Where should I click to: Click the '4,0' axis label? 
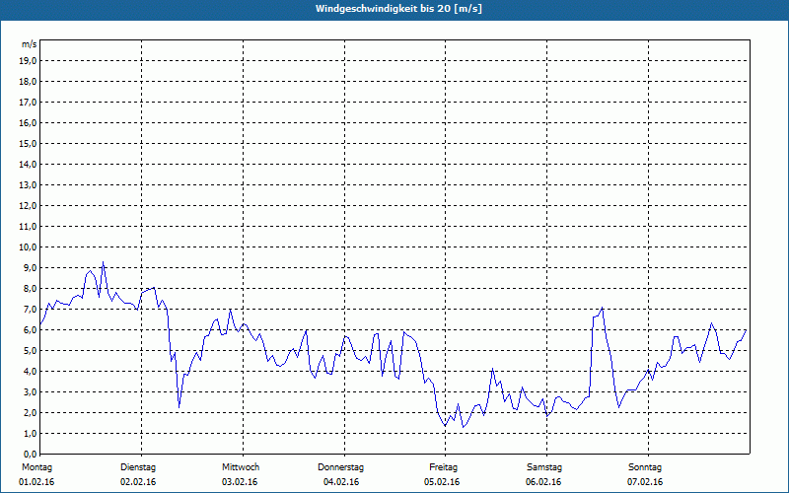[31, 372]
